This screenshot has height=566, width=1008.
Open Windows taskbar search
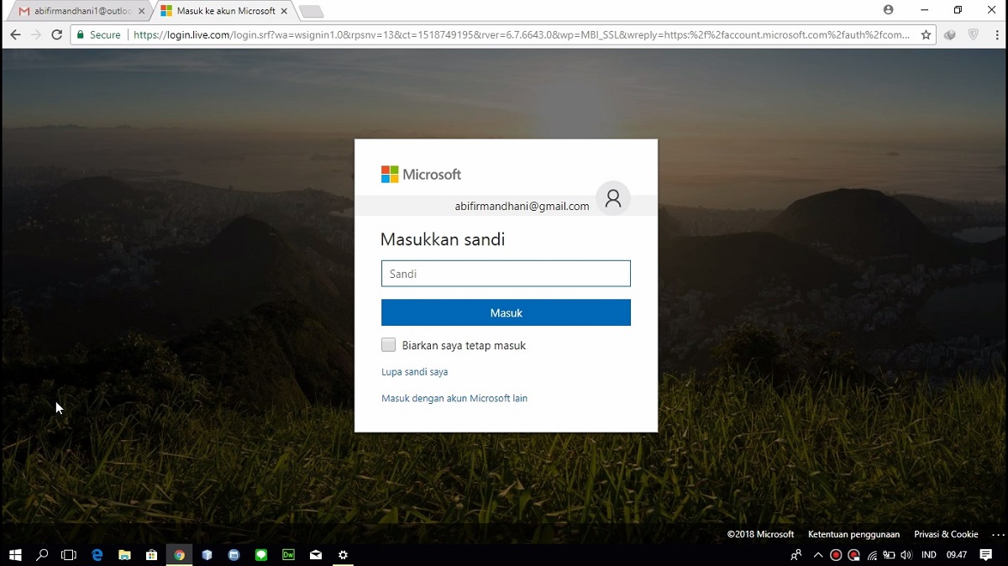click(42, 555)
